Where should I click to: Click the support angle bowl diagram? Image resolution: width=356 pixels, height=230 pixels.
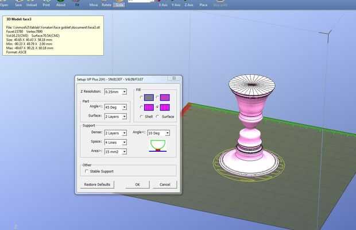click(x=158, y=146)
